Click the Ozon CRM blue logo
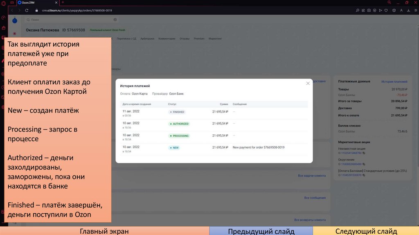The height and width of the screenshot is (235, 419). (15, 20)
